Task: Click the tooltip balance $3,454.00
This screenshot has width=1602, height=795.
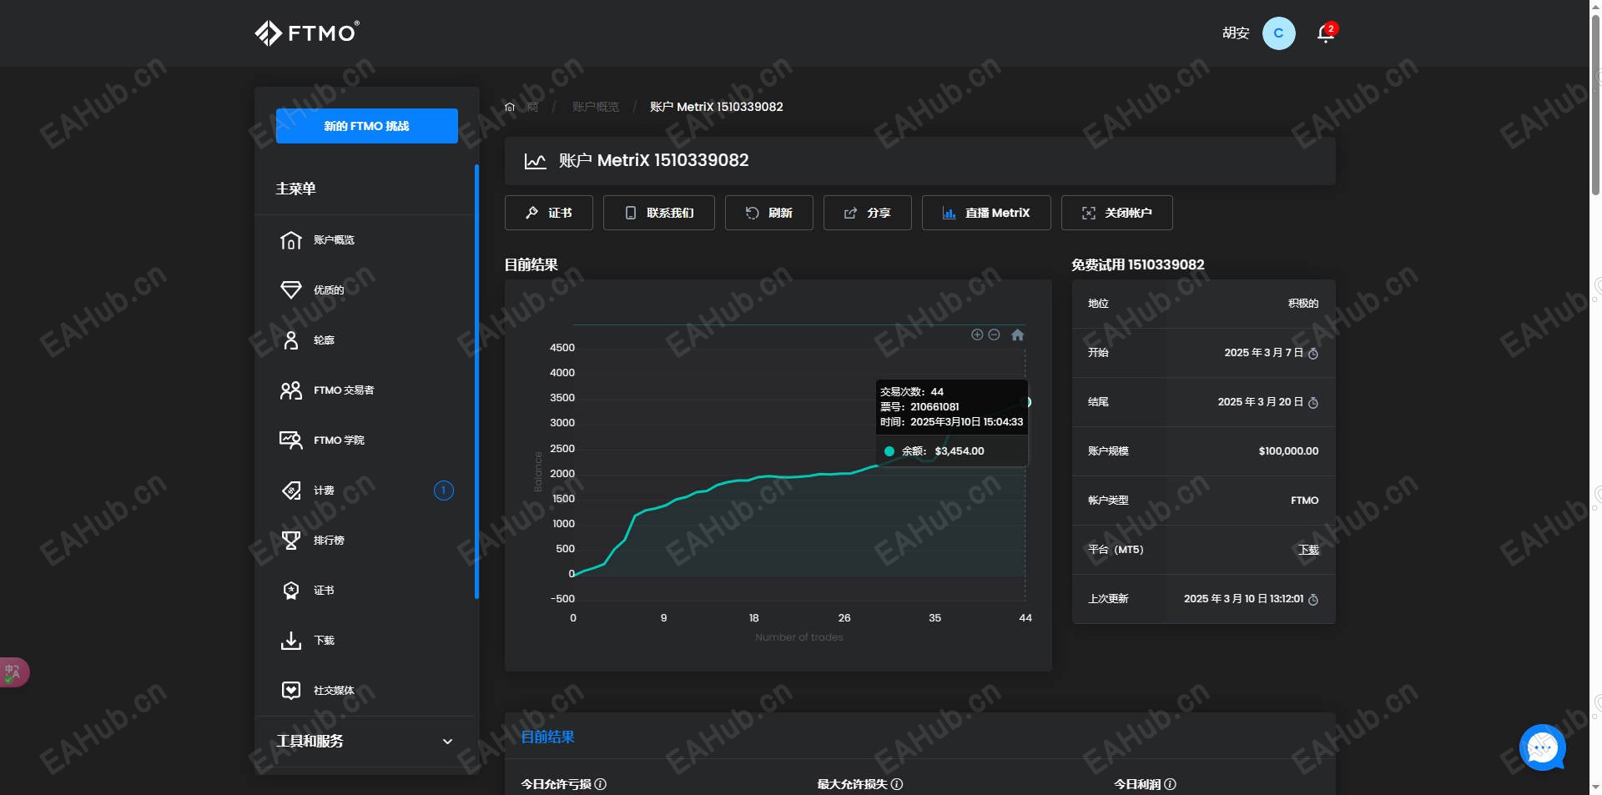Action: pos(960,451)
